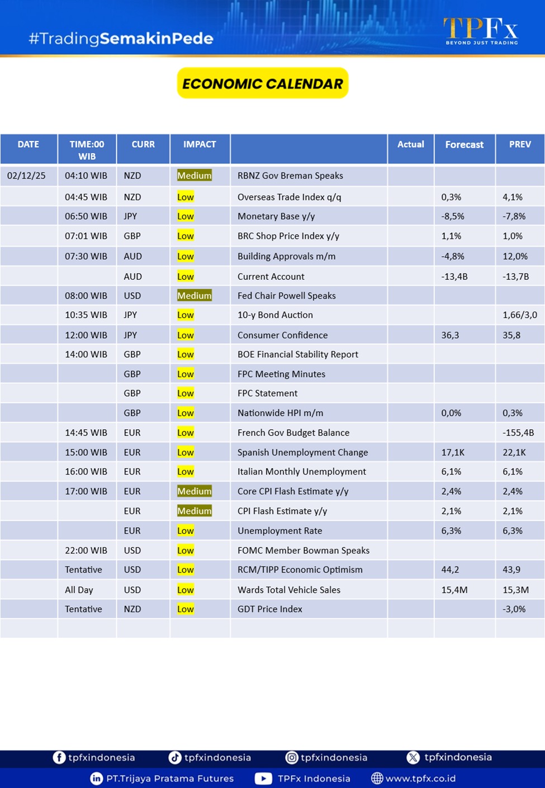Click the LinkedIn icon beside PT.Trijaya
The image size is (545, 788).
pyautogui.click(x=96, y=778)
